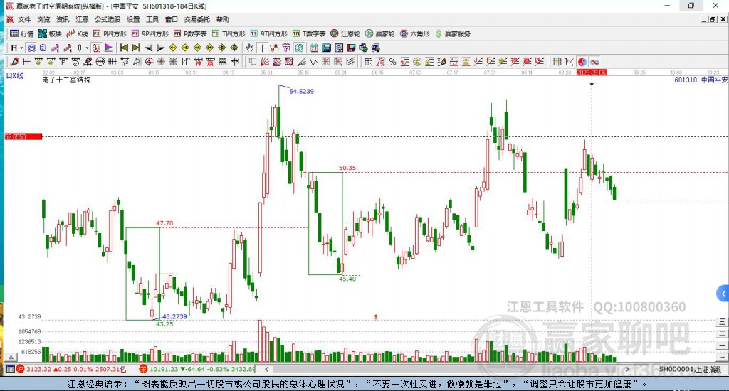Click the 板块 toolbar button
This screenshot has width=729, height=391.
coord(50,33)
